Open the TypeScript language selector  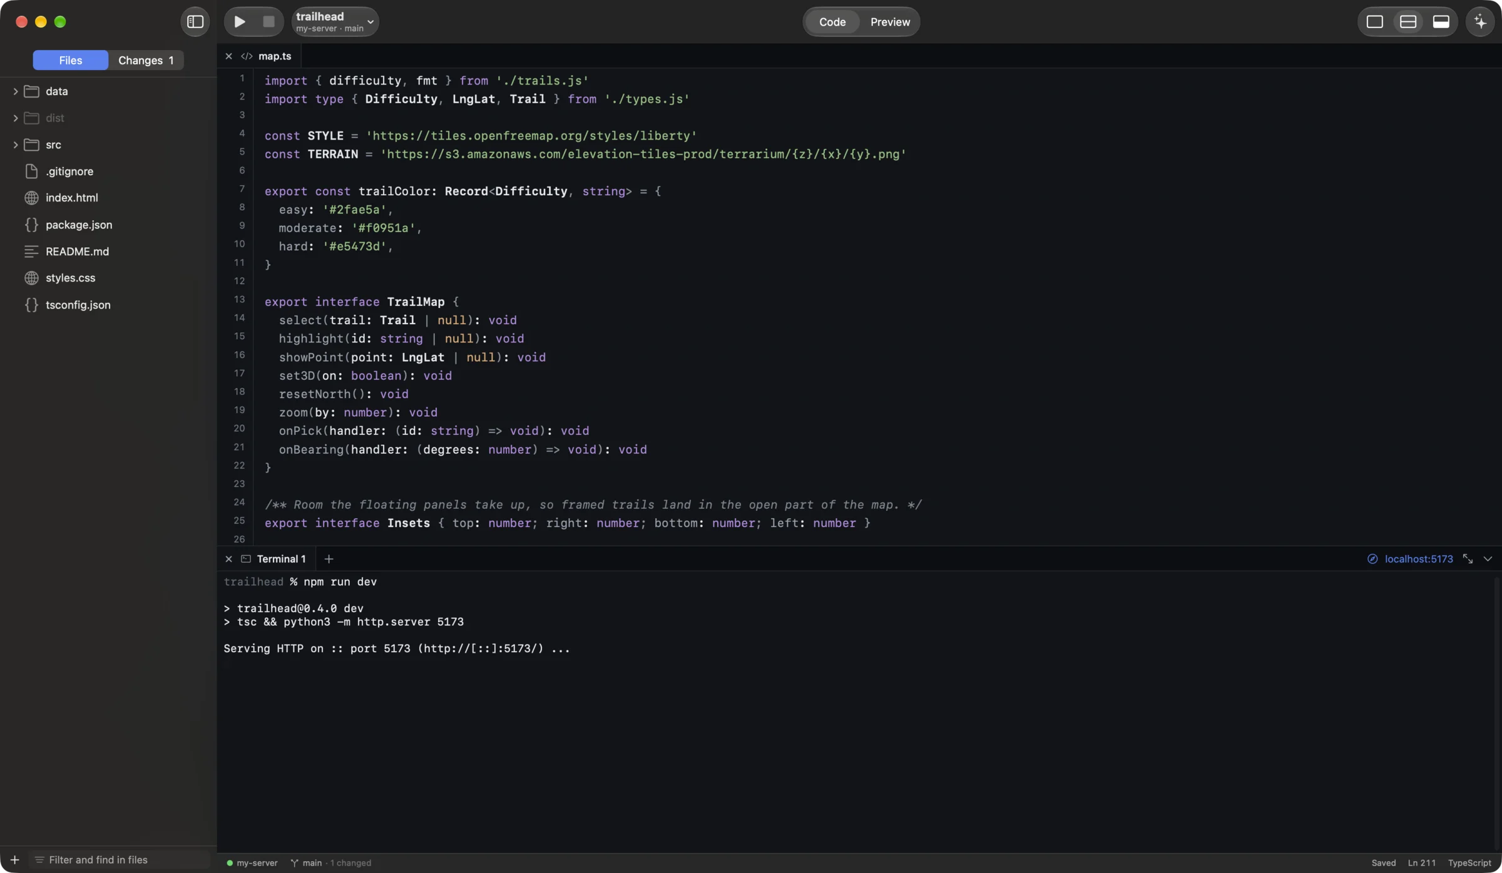1469,863
